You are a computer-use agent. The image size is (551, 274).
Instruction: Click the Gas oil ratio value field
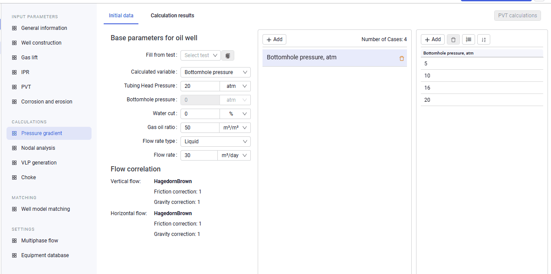[200, 128]
